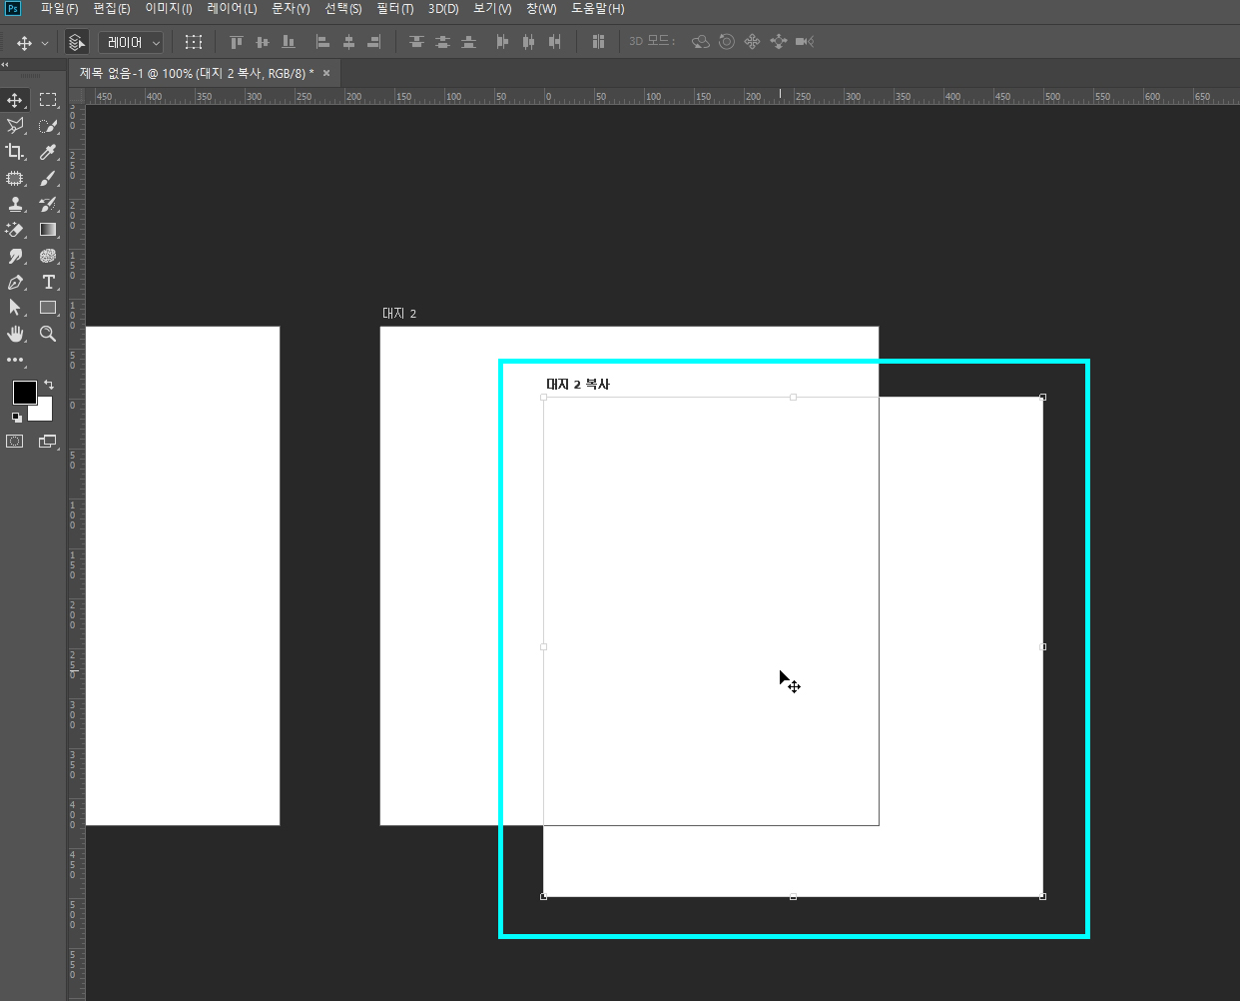
Task: Collapse the toolbox with double arrows
Action: point(5,64)
